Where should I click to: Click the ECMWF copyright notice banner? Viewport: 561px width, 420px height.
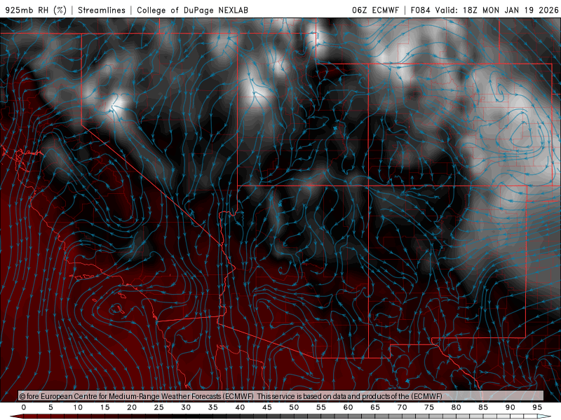[x=281, y=396]
